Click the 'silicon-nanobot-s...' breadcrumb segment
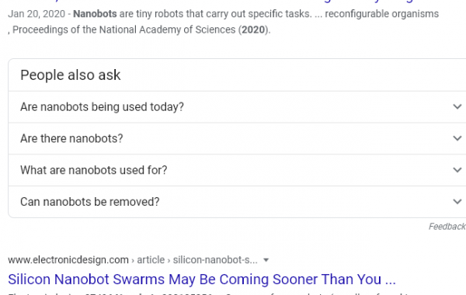 [215, 260]
